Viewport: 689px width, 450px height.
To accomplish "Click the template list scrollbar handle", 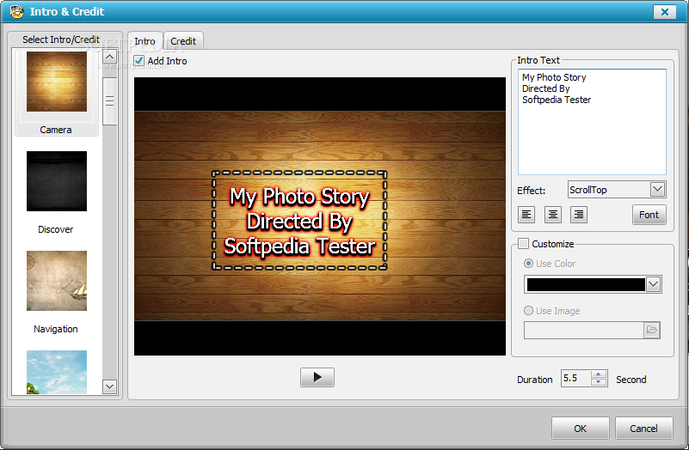I will (x=109, y=101).
